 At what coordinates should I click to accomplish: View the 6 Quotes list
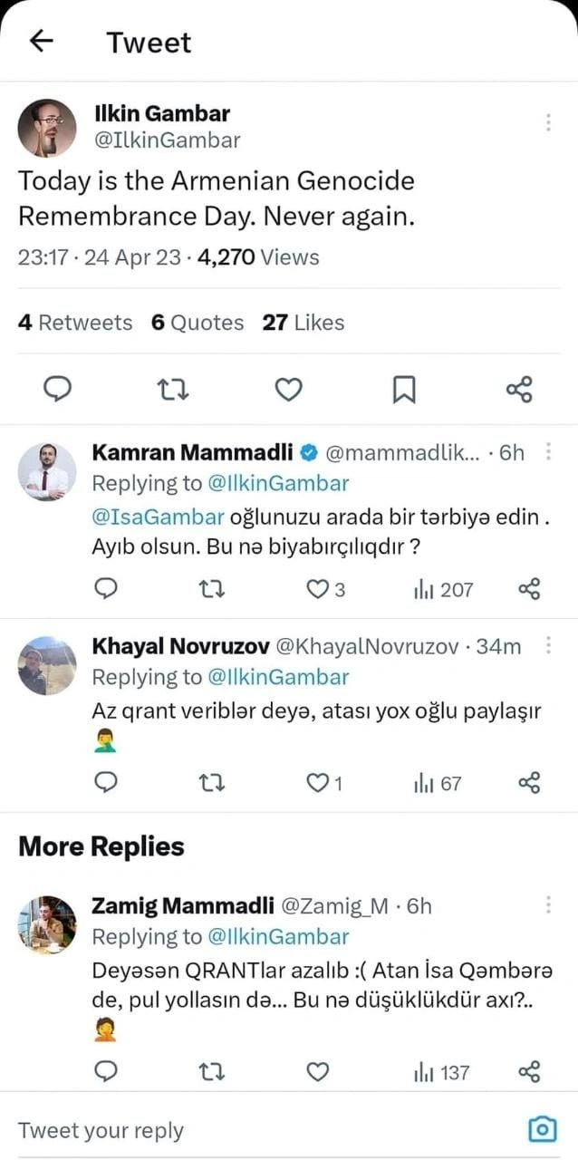tap(197, 323)
